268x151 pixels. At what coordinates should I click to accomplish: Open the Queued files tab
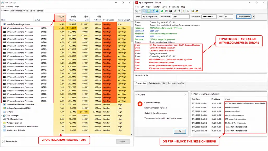click(x=141, y=83)
